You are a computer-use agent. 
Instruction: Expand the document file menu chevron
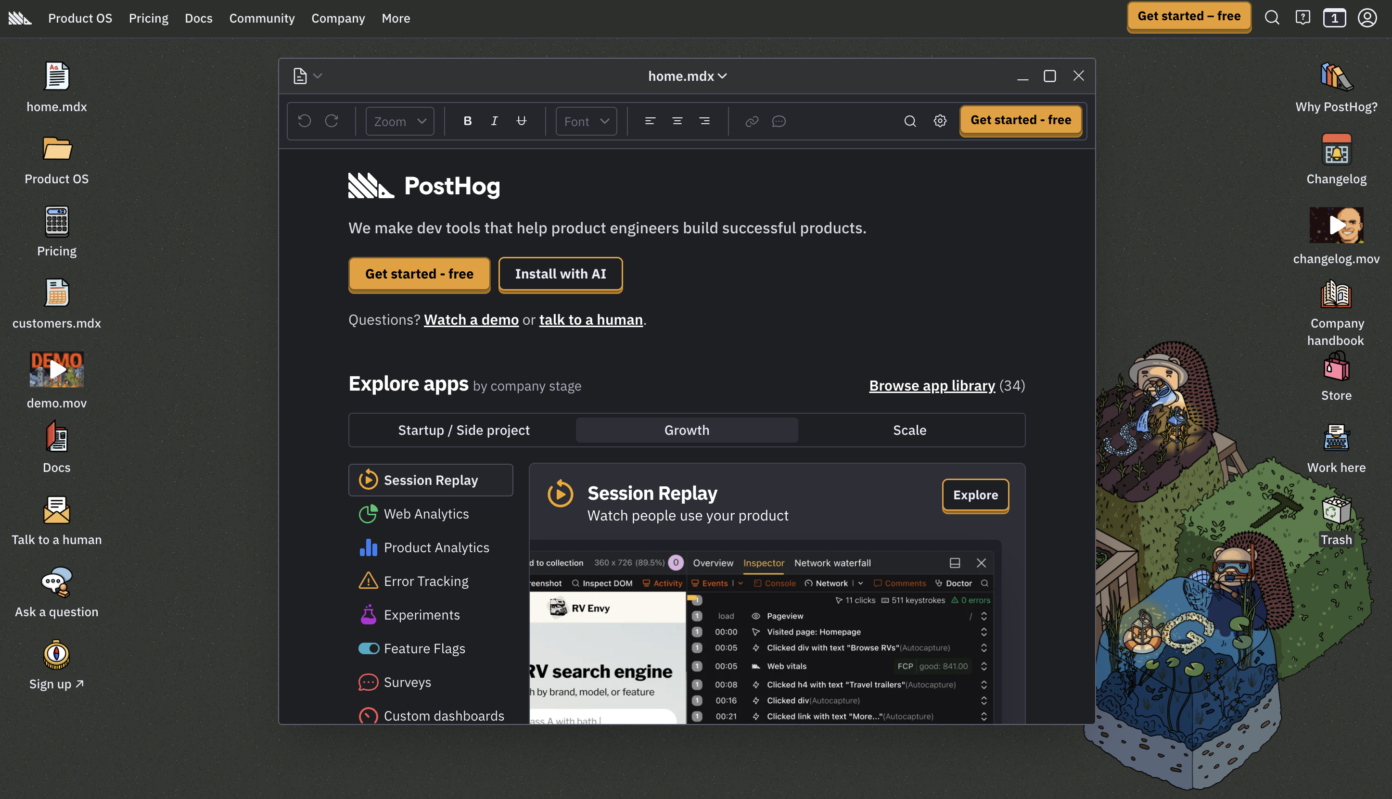click(317, 76)
